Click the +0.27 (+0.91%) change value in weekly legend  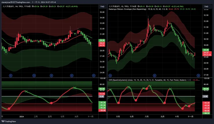[x=71, y=6]
